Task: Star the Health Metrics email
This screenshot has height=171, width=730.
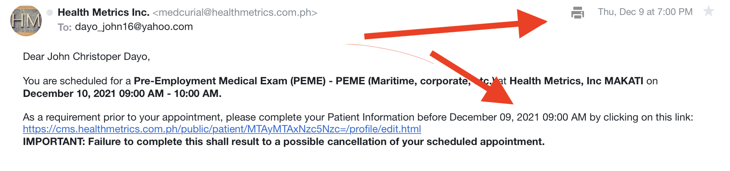Action: point(709,11)
